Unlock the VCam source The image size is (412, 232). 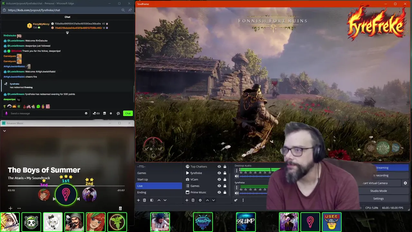coord(225,179)
